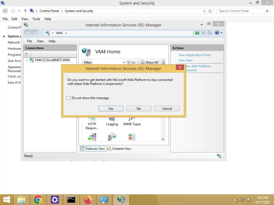Click the search magnifier icon
274x205 pixels.
tap(267, 11)
